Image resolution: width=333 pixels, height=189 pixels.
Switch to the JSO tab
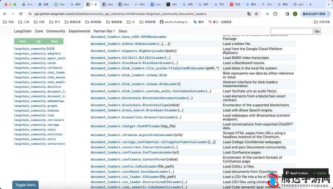click(x=171, y=4)
